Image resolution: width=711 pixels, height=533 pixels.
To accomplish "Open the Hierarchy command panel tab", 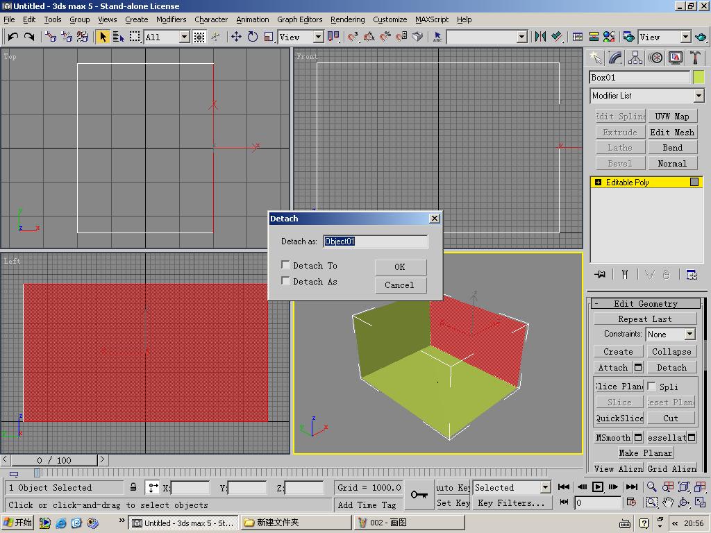I will (635, 58).
